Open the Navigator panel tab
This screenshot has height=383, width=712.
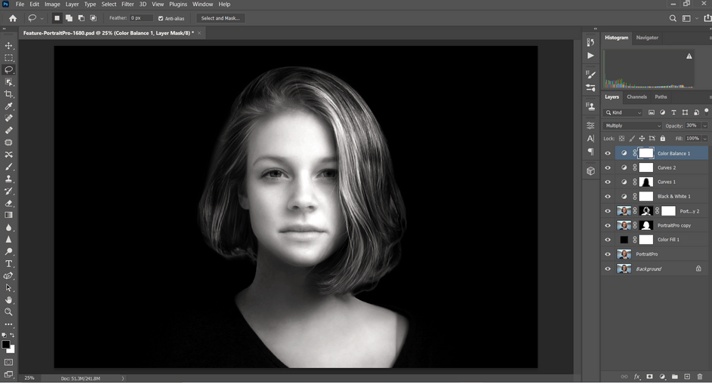(647, 37)
